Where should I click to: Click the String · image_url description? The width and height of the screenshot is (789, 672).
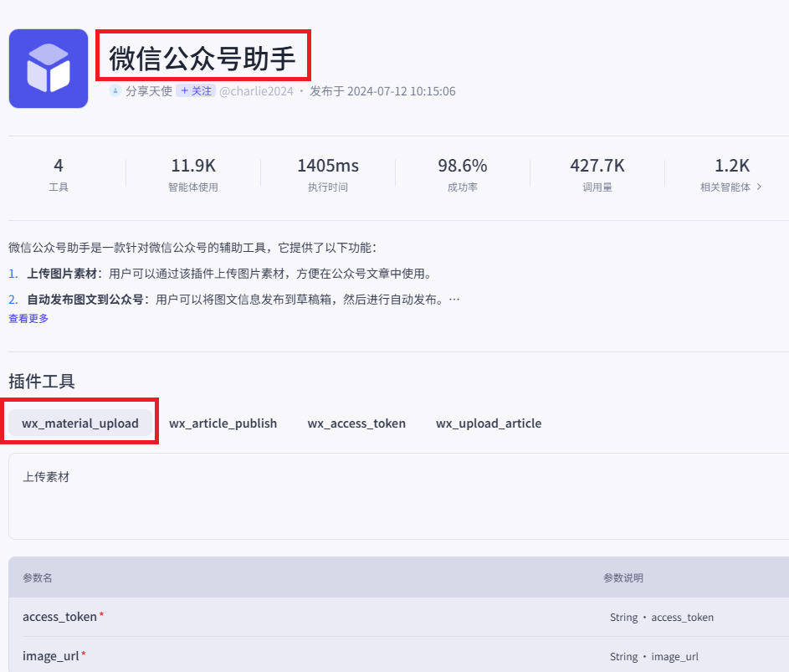coord(654,656)
